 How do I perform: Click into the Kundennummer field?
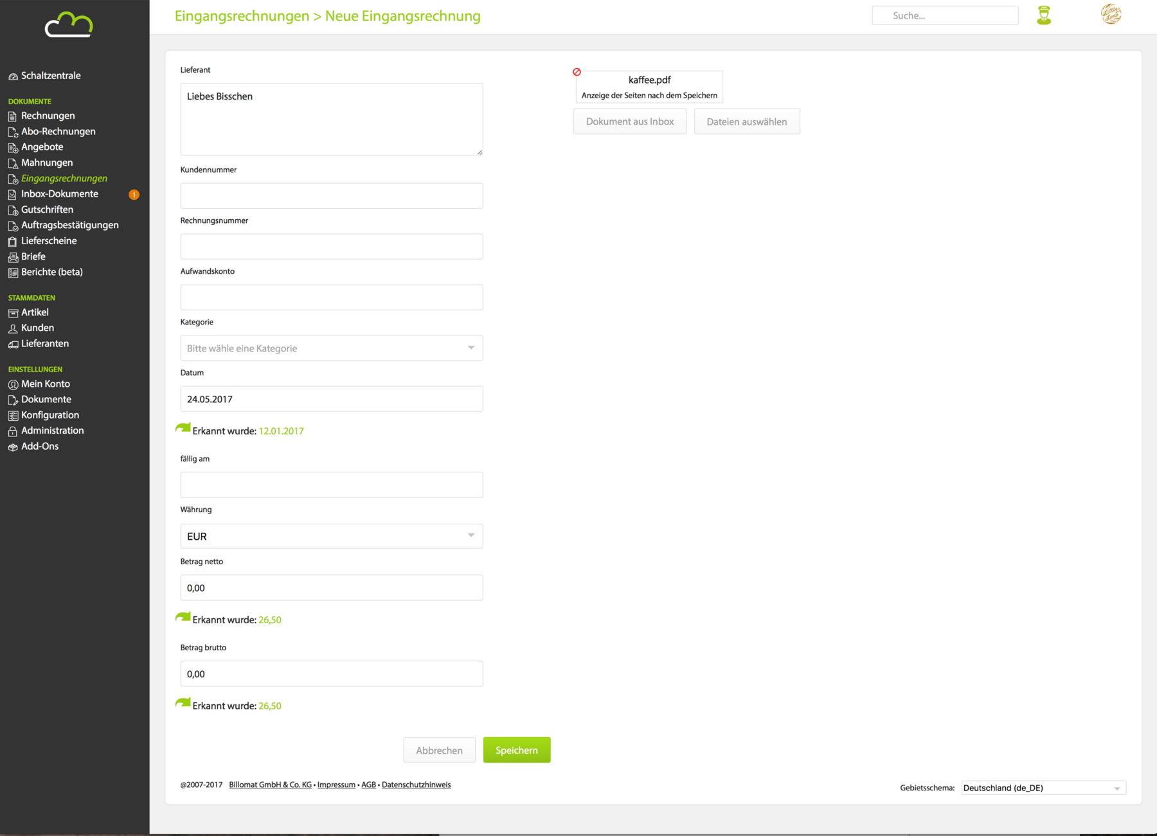coord(331,195)
